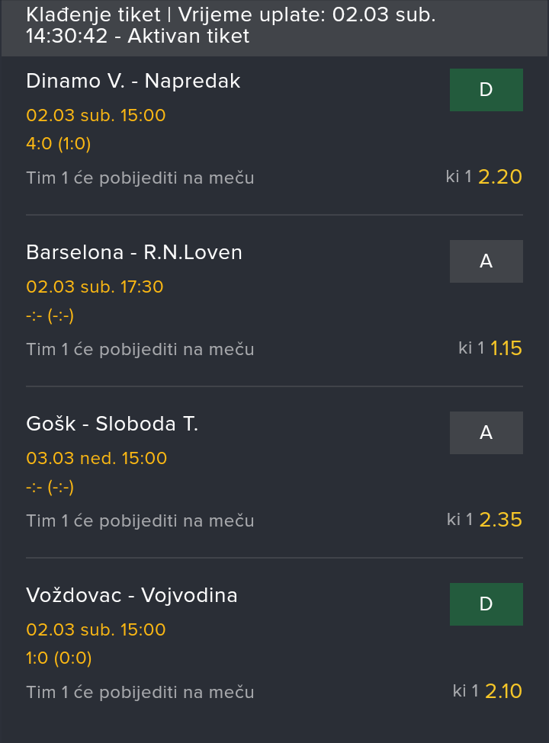Click the 4:0 (1:0) result

[x=59, y=144]
